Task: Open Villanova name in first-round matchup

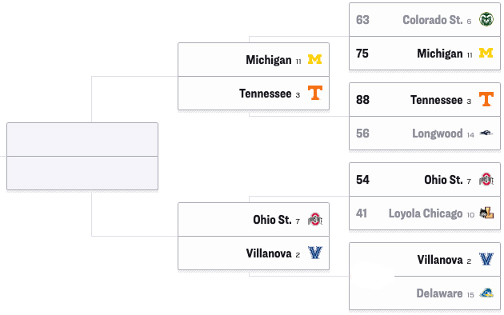Action: [x=440, y=260]
